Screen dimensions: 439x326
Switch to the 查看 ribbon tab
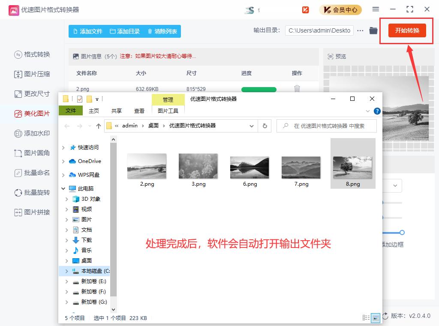(139, 110)
